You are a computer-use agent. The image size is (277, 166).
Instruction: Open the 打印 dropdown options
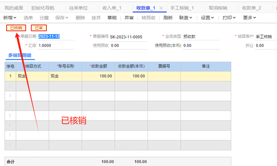pos(229,18)
